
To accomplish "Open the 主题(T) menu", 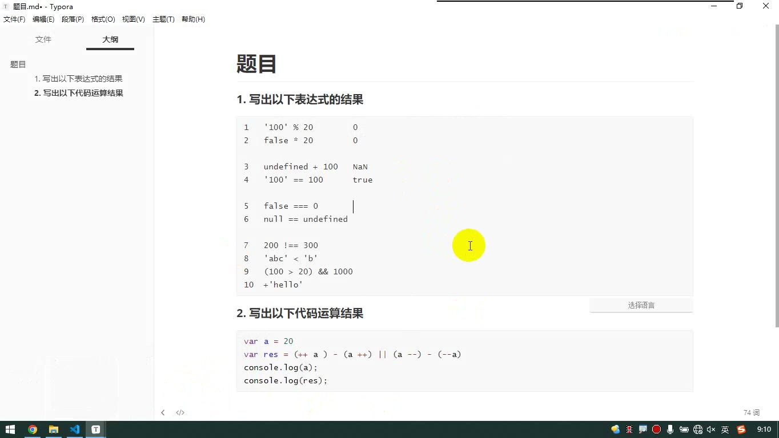I will pyautogui.click(x=163, y=19).
